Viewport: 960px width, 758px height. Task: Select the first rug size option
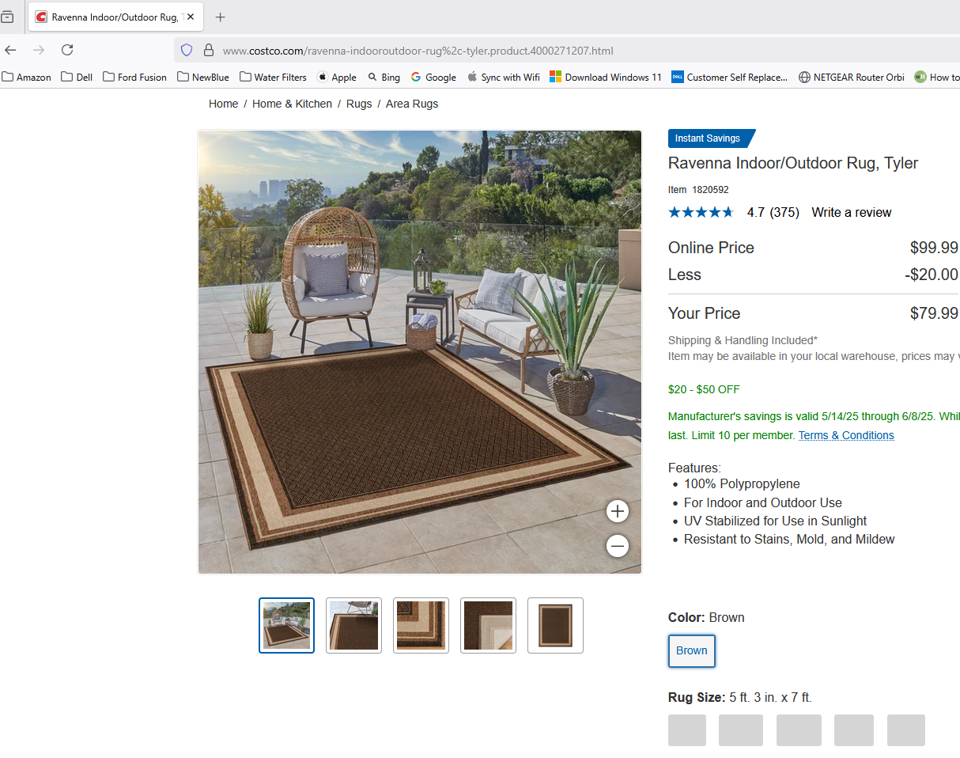tap(687, 730)
